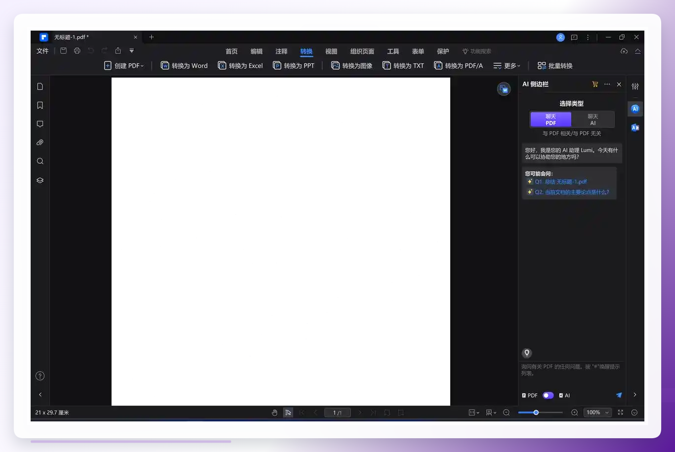Click 转换为 Word button

click(x=184, y=66)
